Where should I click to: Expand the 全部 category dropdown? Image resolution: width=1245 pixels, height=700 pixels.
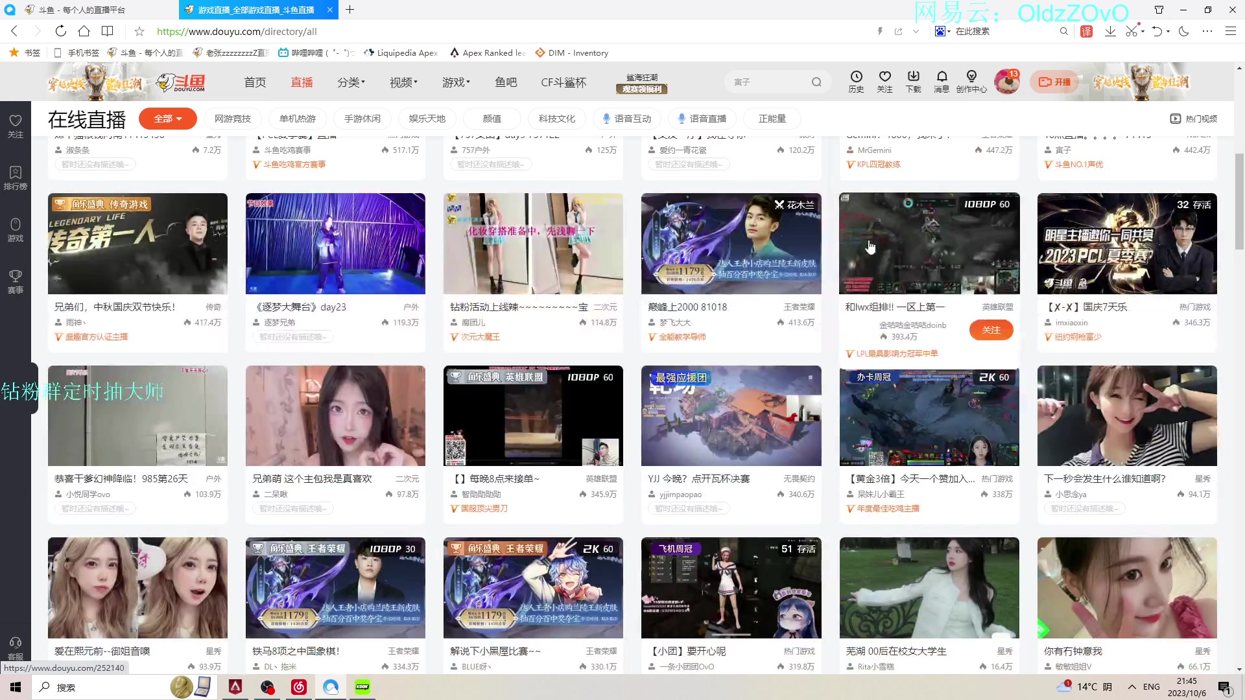click(x=168, y=119)
